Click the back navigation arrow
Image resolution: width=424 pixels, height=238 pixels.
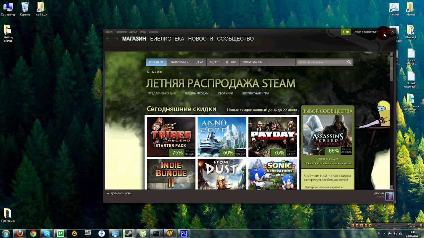click(x=108, y=39)
